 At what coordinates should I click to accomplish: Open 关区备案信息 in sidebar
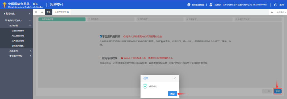(x=18, y=35)
